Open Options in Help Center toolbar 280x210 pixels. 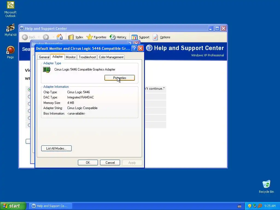tap(161, 37)
